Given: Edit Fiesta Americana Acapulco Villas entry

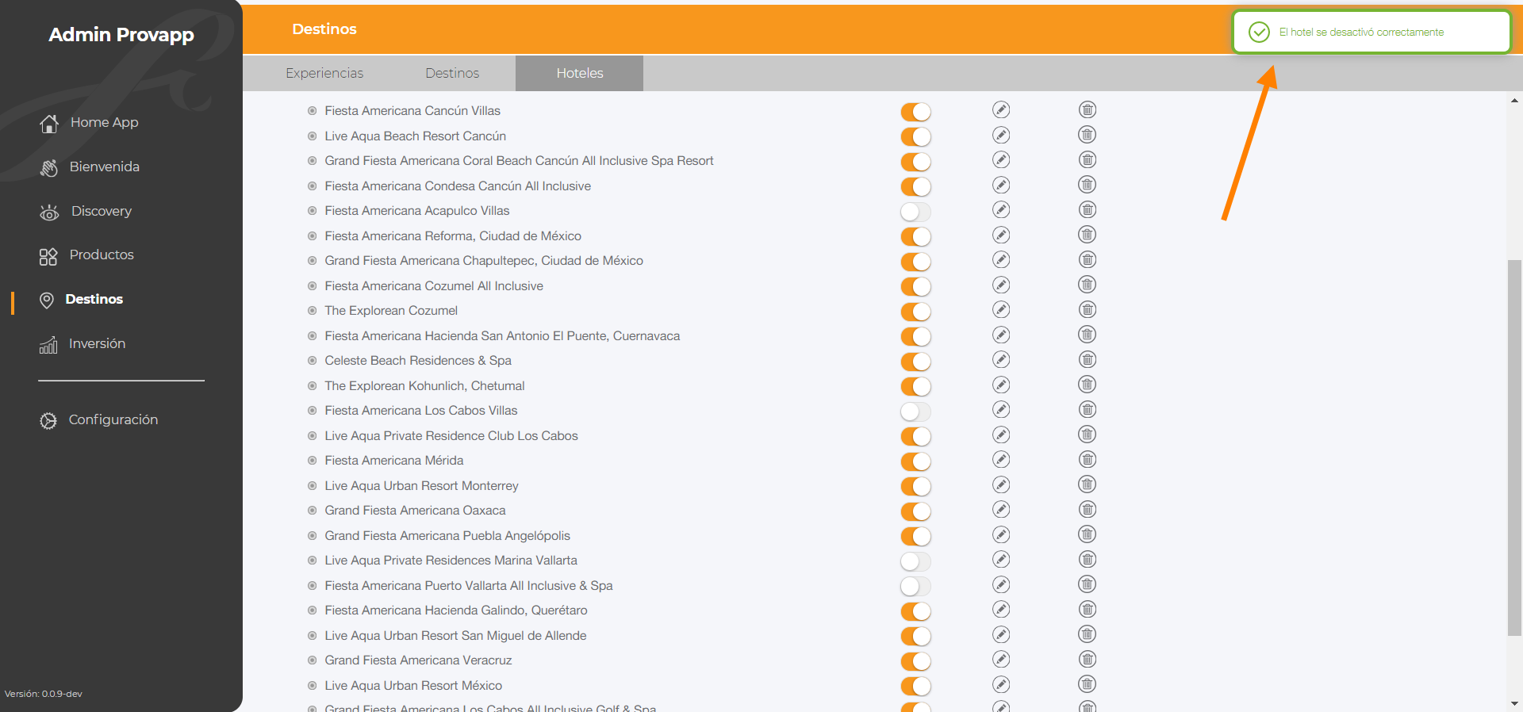Looking at the screenshot, I should tap(1001, 209).
